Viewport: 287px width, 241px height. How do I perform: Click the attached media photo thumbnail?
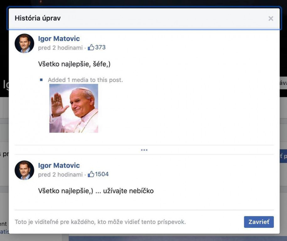[x=74, y=108]
